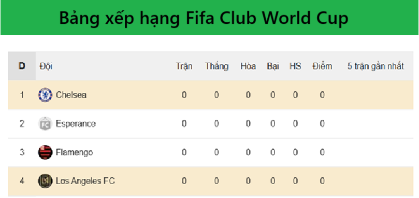The width and height of the screenshot is (419, 198).
Task: Click the Esperance placeholder FC badge
Action: pos(45,123)
